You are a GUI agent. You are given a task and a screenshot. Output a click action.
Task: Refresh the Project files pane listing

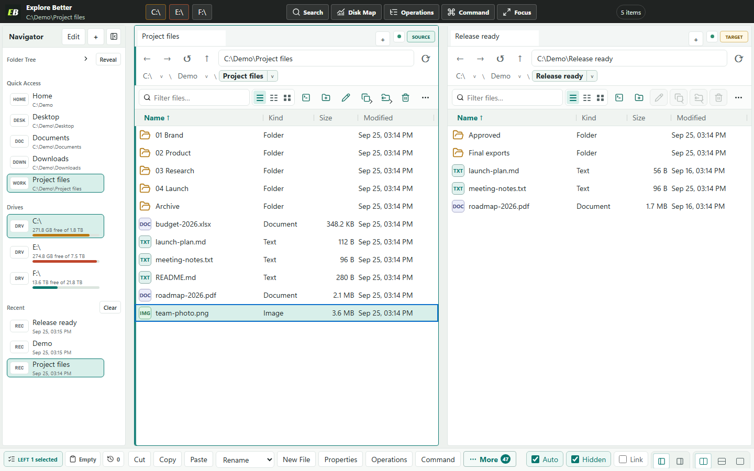click(x=426, y=59)
